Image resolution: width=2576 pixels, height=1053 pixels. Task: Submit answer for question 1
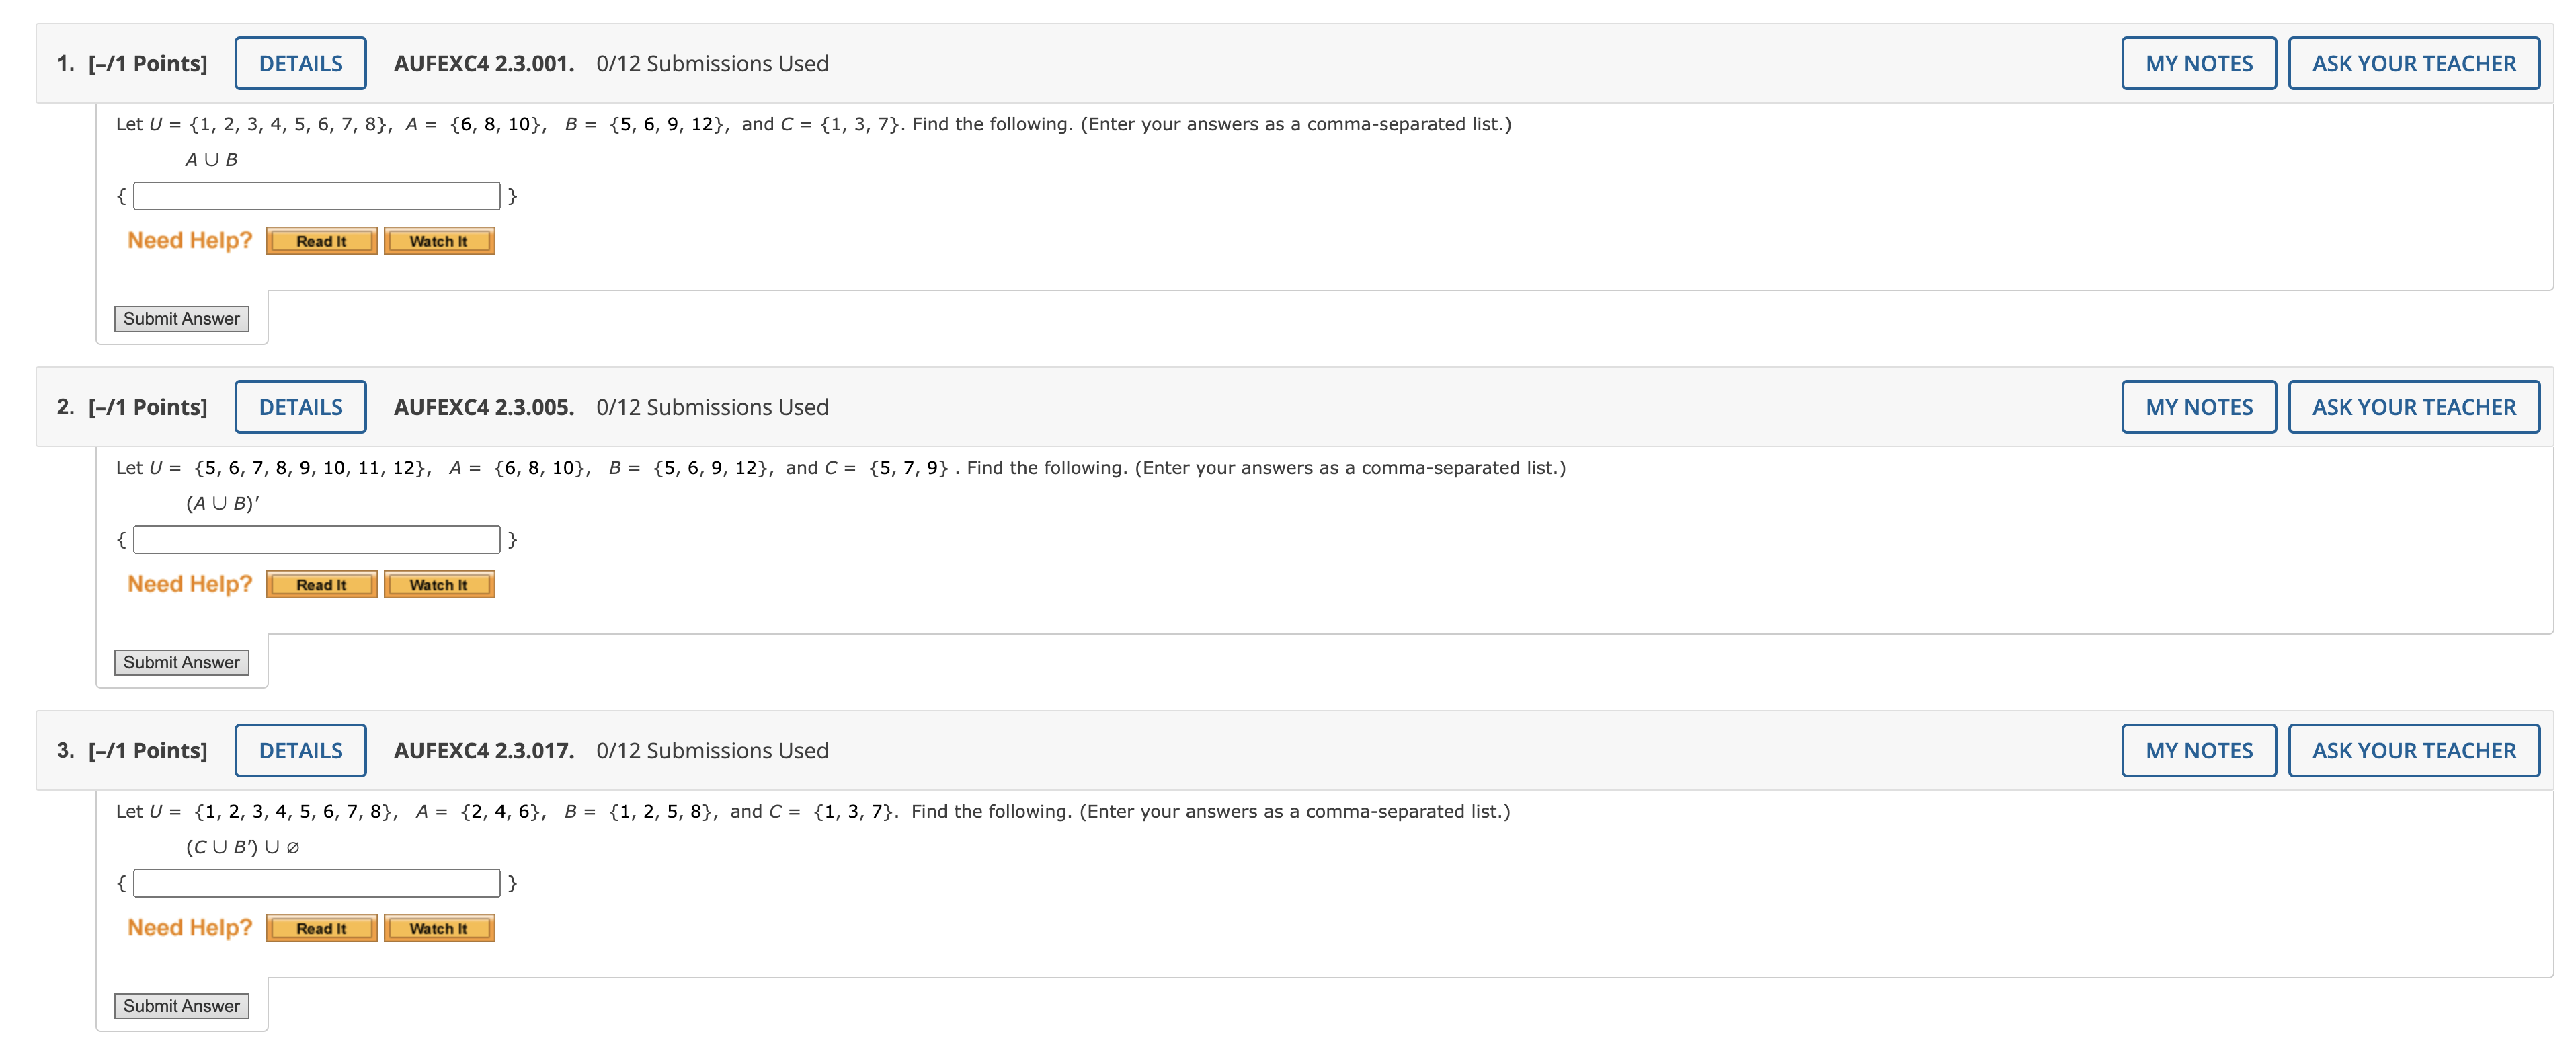click(181, 318)
